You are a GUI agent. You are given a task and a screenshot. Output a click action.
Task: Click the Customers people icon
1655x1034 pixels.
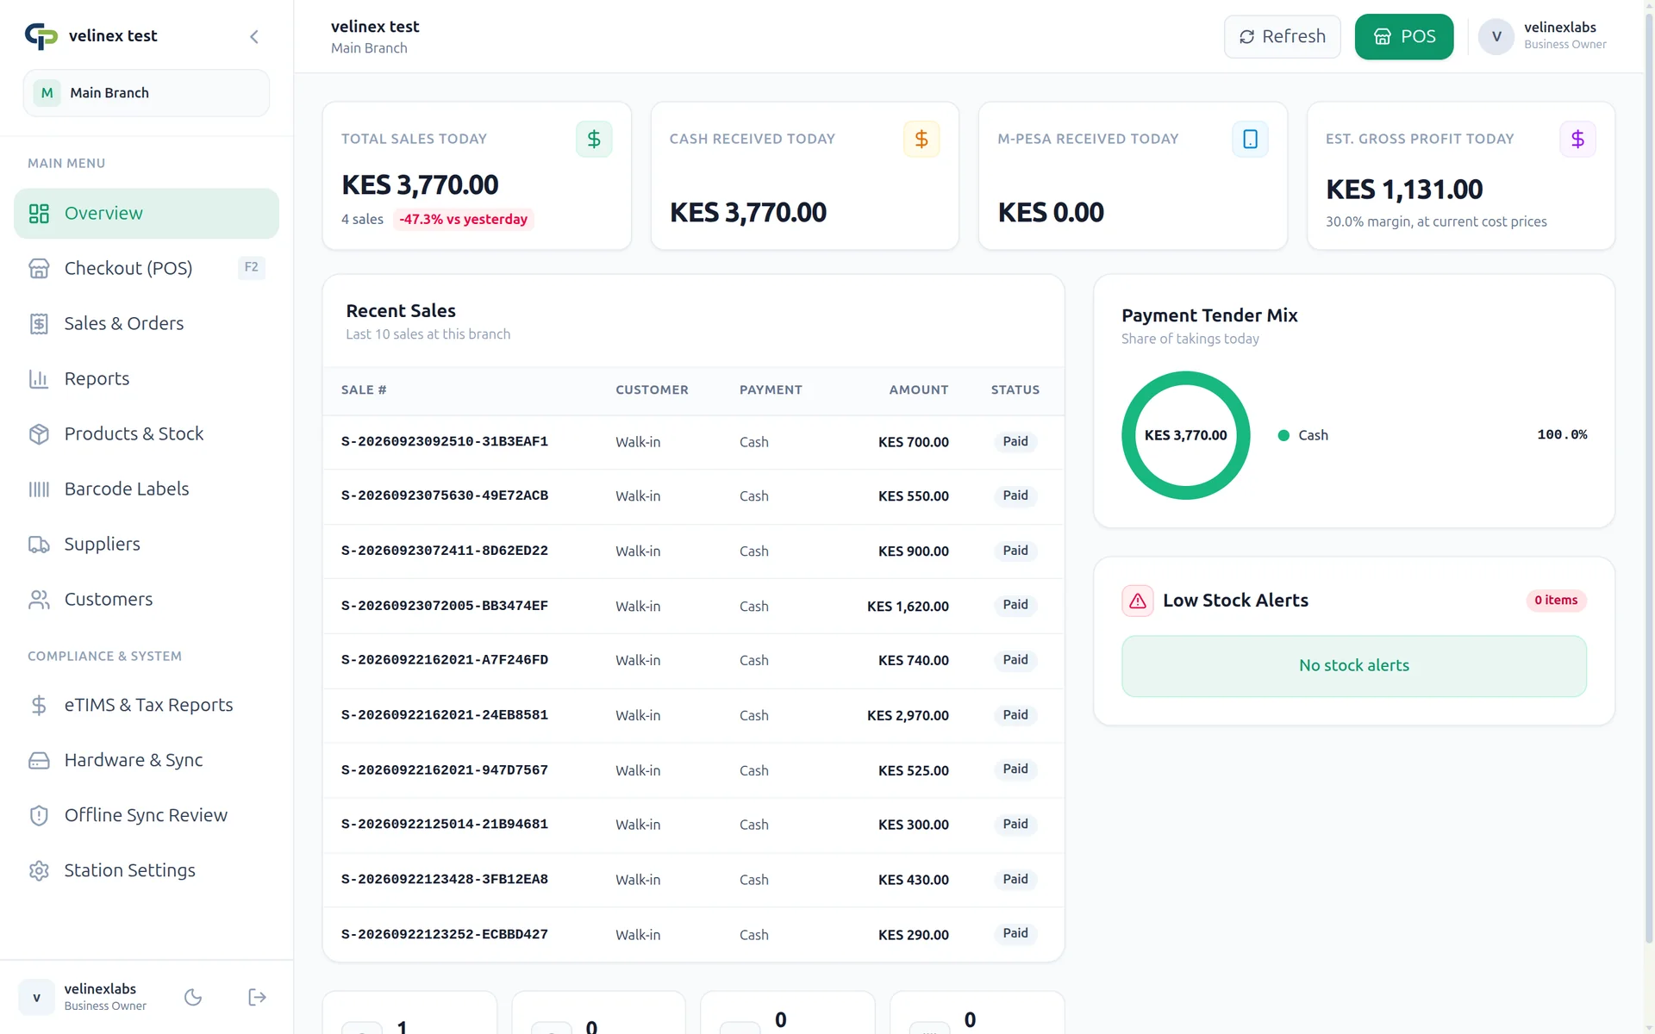[39, 600]
